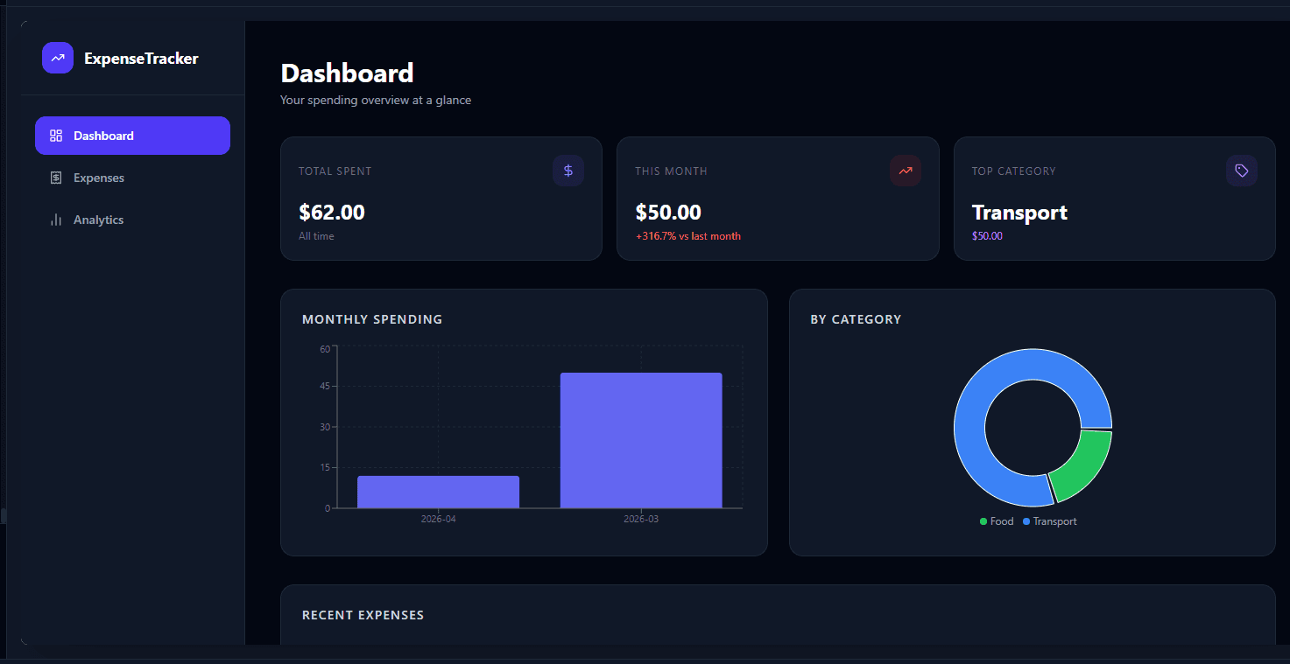Click the ExpenseTracker app name
This screenshot has height=664, width=1290.
point(141,59)
